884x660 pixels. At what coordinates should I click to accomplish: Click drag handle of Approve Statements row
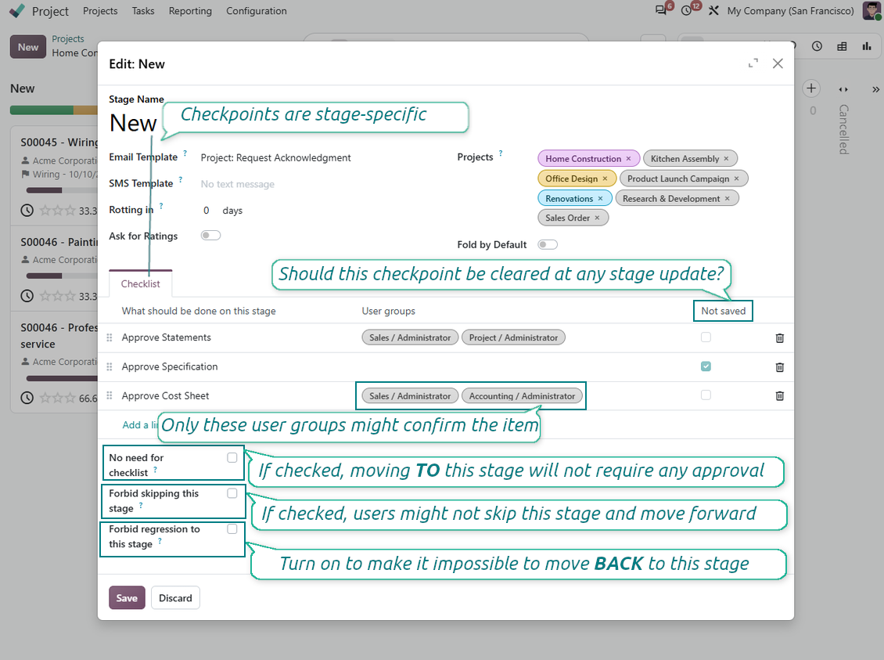click(110, 337)
